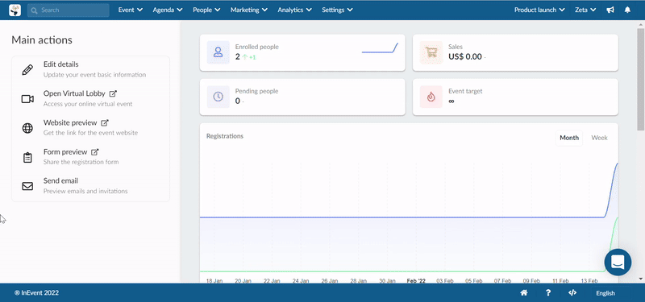Click the globe Website preview icon
645x302 pixels.
27,128
